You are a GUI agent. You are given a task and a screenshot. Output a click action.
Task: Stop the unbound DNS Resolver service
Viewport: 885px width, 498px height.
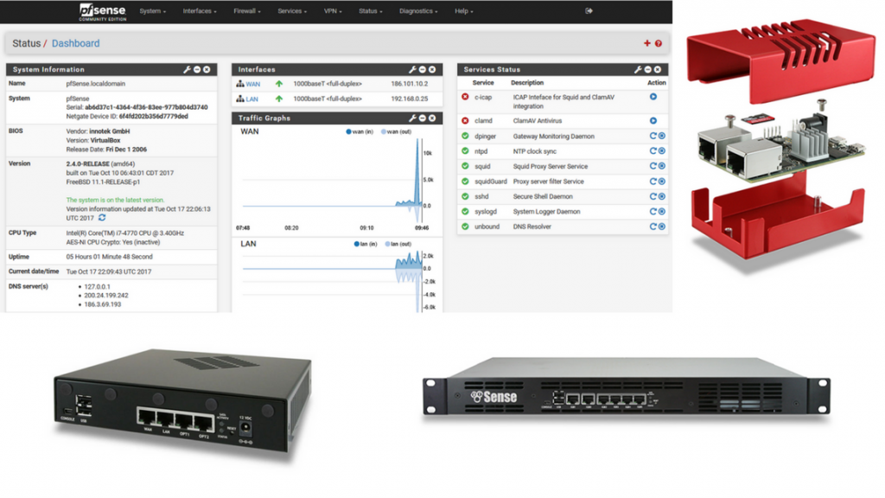(661, 227)
